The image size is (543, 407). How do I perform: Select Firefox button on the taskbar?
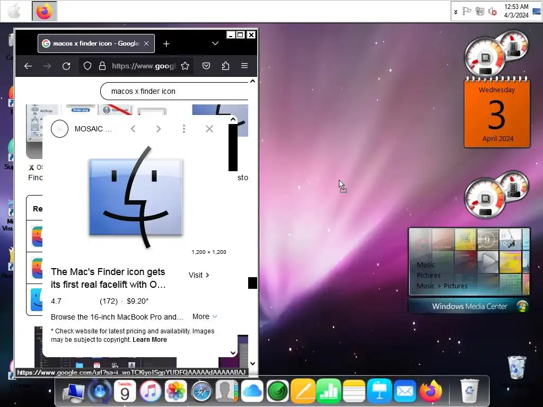click(x=45, y=11)
